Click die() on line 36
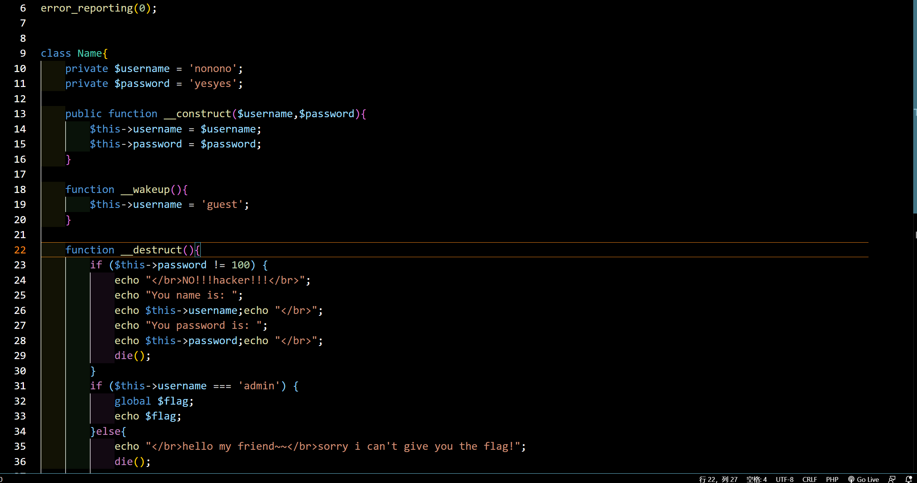The width and height of the screenshot is (917, 483). (x=132, y=462)
